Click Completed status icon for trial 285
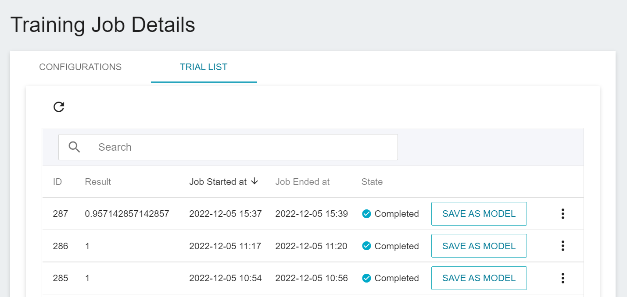The image size is (627, 297). click(x=366, y=278)
